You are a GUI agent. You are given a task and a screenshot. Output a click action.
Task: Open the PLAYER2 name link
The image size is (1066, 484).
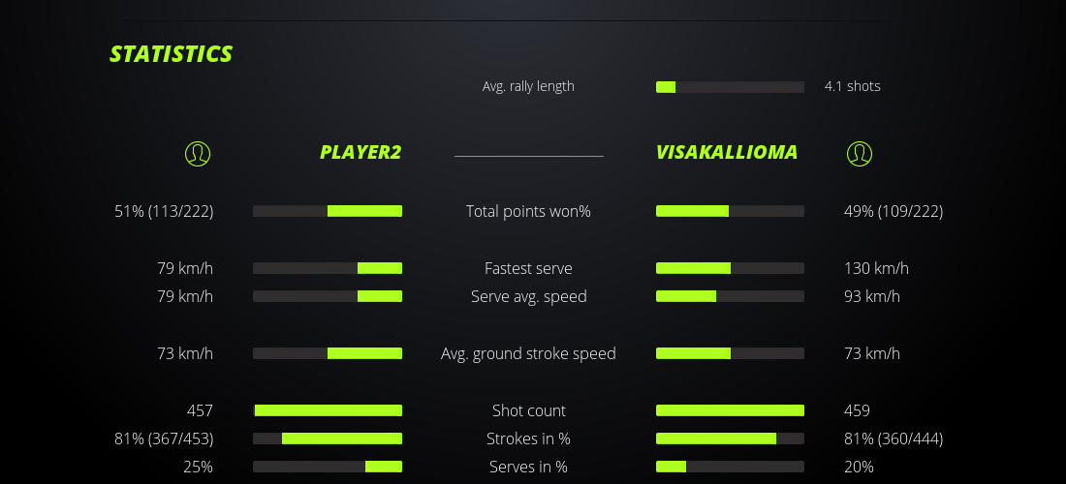pyautogui.click(x=361, y=152)
